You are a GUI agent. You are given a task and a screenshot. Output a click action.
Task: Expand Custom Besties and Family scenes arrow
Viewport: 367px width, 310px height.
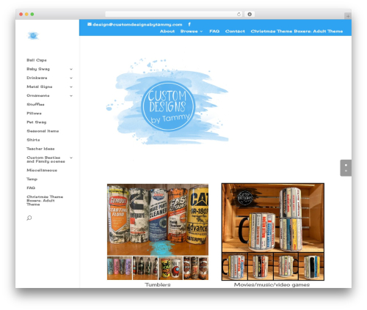point(71,158)
